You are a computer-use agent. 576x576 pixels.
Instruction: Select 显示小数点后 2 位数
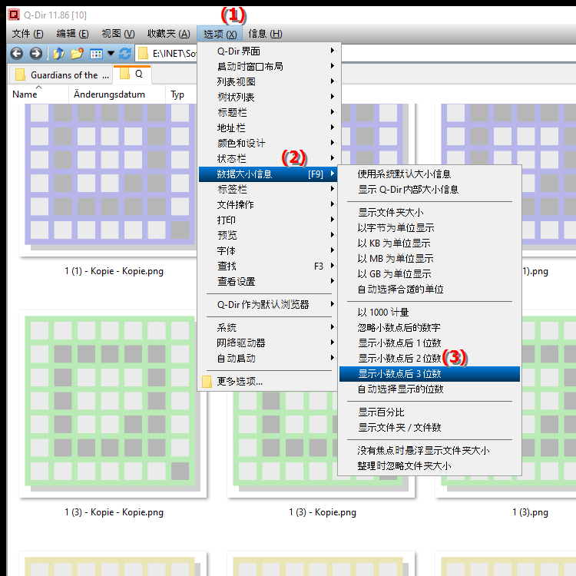pyautogui.click(x=429, y=359)
